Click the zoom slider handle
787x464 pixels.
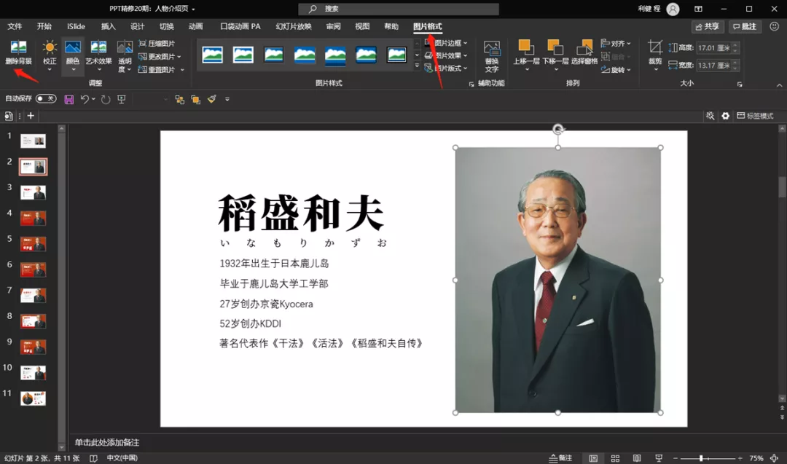coord(701,458)
